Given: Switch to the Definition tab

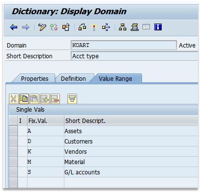Looking at the screenshot, I should (73, 79).
